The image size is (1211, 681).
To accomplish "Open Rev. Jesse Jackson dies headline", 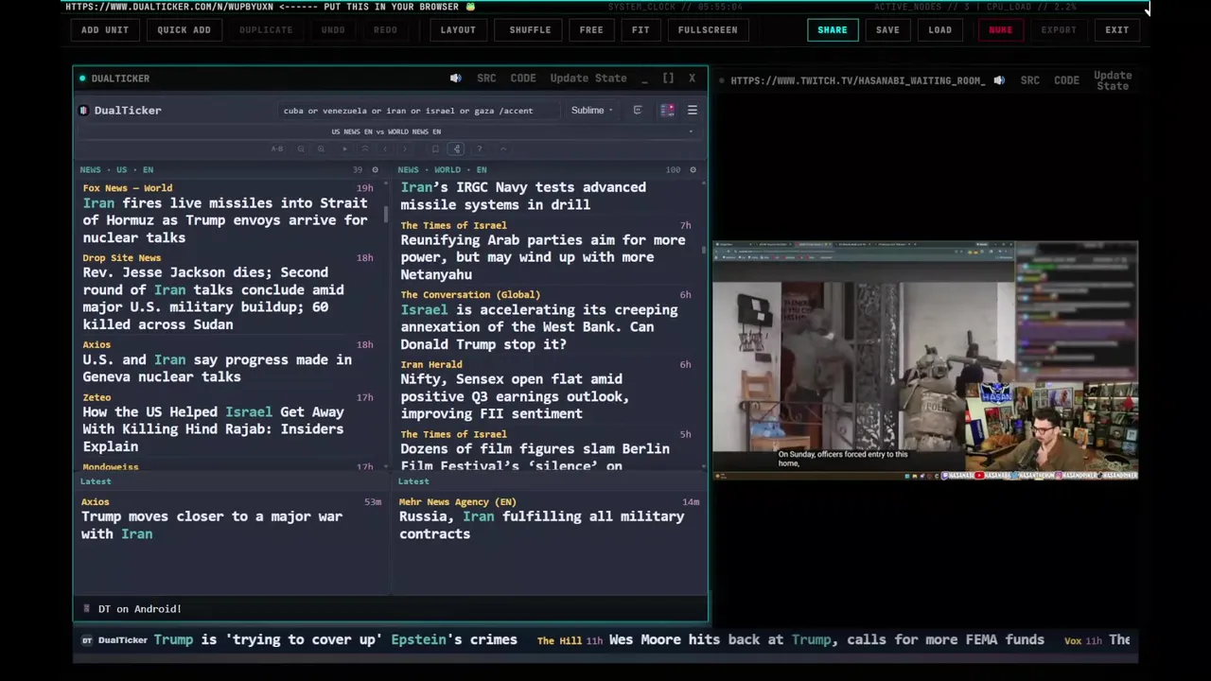I will [x=213, y=299].
